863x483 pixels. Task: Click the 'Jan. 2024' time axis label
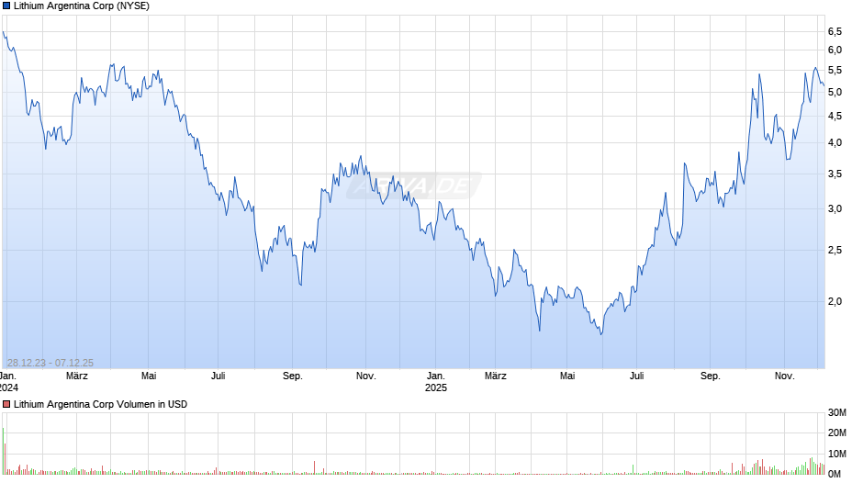[9, 382]
